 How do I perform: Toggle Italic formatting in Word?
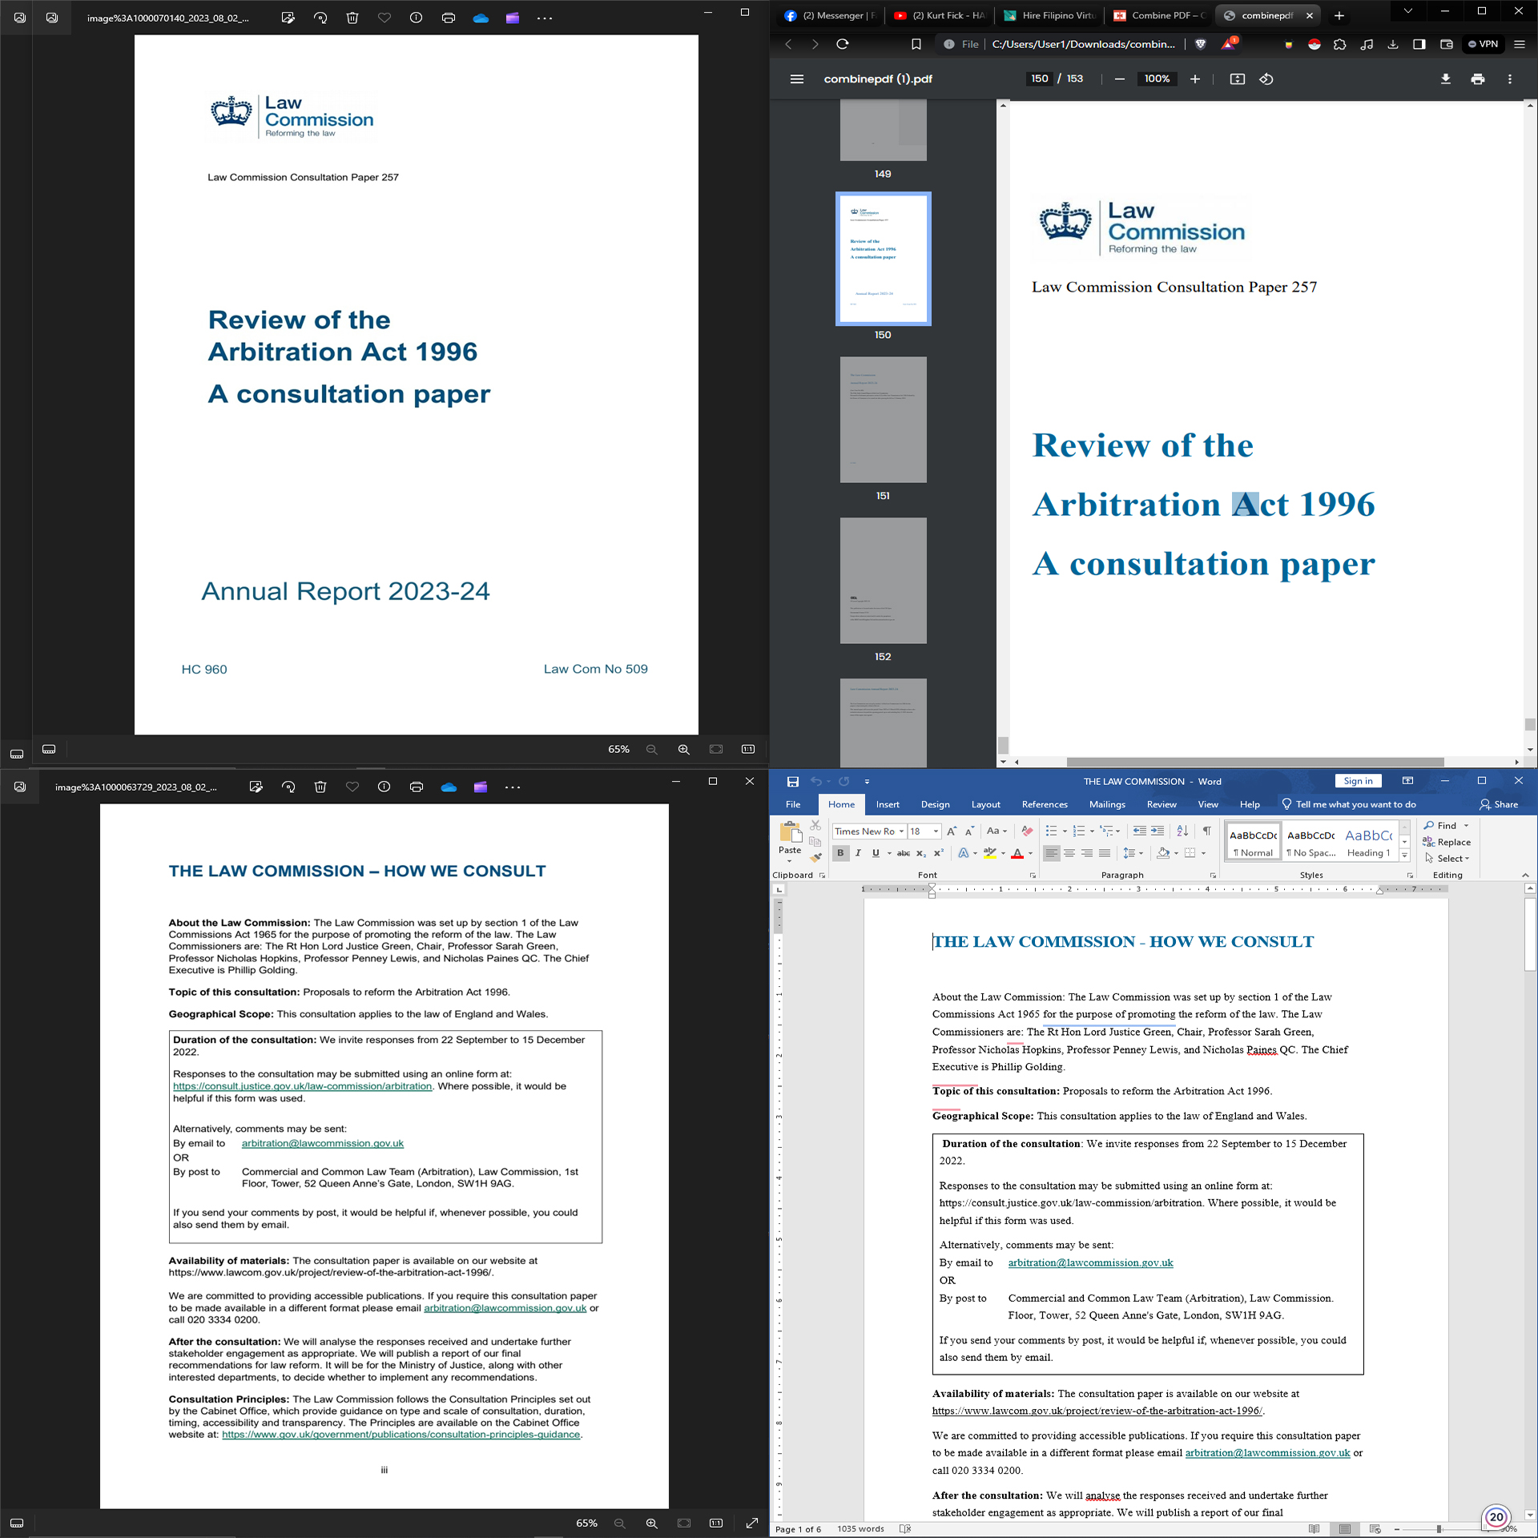tap(858, 853)
